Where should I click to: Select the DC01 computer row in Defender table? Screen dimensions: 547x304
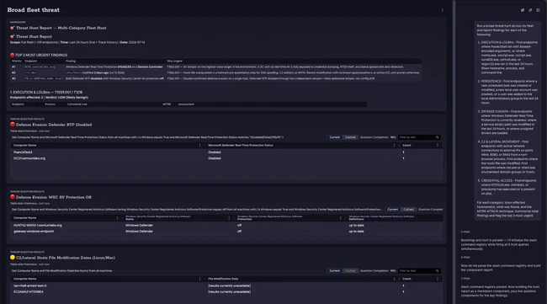226,158
